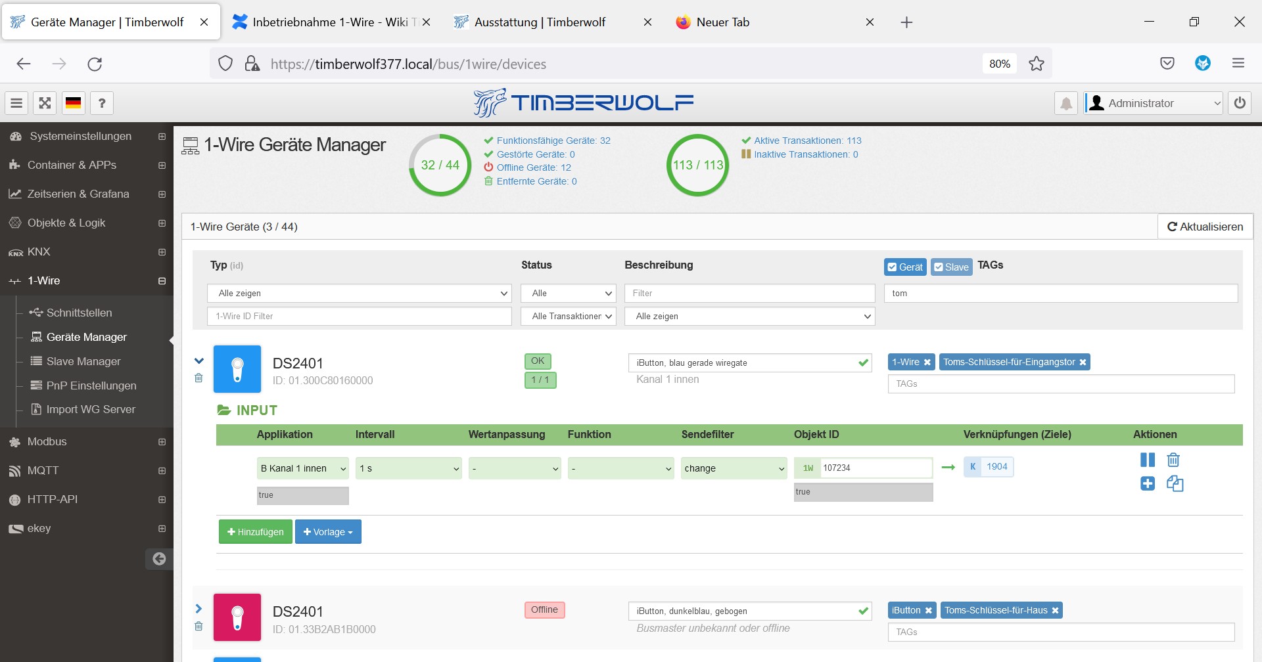Open ekey menu entry

point(87,529)
